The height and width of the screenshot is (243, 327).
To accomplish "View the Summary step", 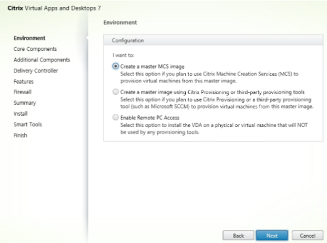I will (x=25, y=103).
